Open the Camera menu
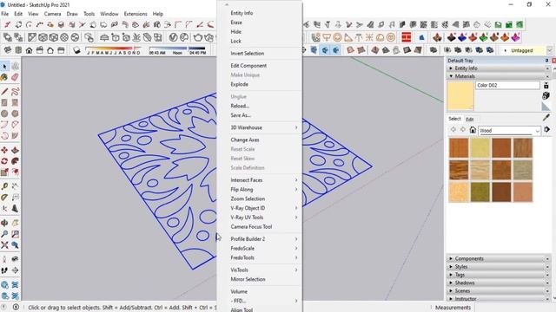This screenshot has height=312, width=556. click(x=52, y=14)
